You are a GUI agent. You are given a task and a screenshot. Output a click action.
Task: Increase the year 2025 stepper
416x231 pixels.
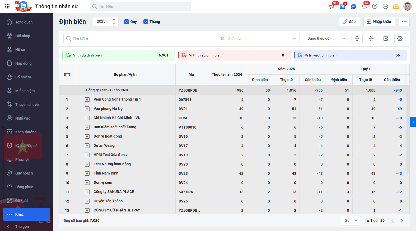point(114,20)
